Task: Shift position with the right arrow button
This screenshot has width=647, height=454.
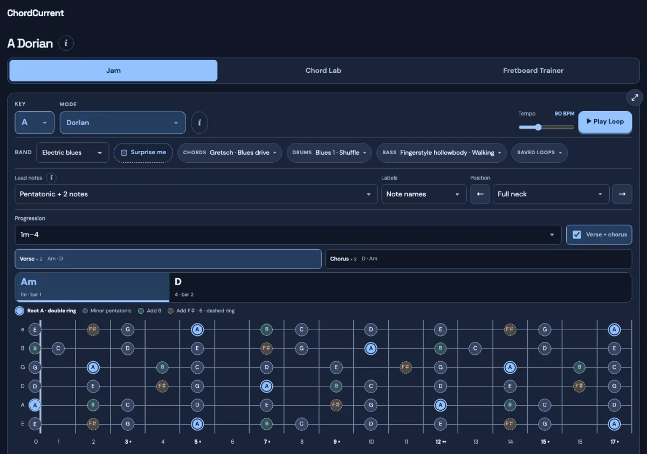Action: click(x=622, y=194)
